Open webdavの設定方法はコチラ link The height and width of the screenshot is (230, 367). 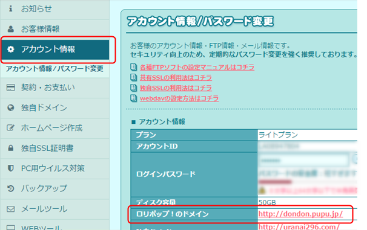179,98
